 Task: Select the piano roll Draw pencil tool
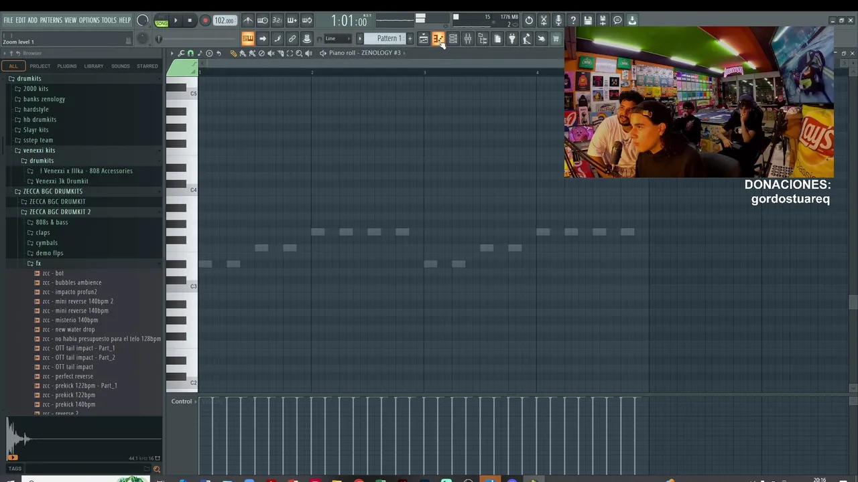click(233, 53)
